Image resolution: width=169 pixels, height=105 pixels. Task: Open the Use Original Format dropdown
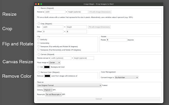point(69,85)
